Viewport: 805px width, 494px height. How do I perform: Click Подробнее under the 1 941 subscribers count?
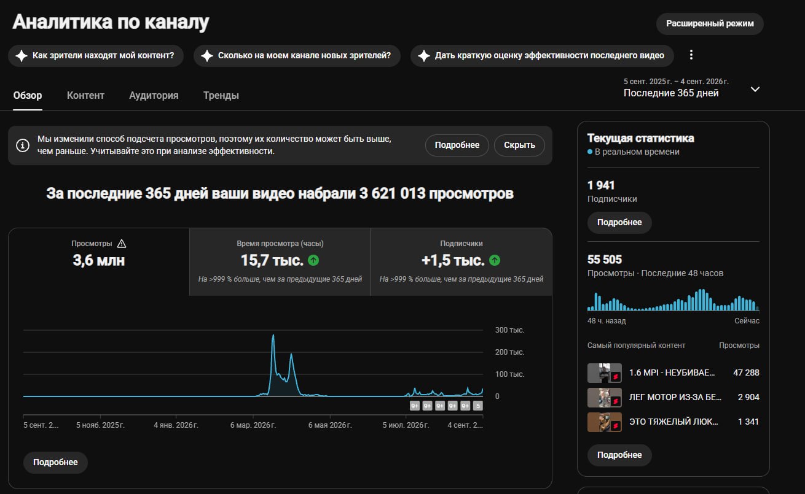(x=619, y=223)
